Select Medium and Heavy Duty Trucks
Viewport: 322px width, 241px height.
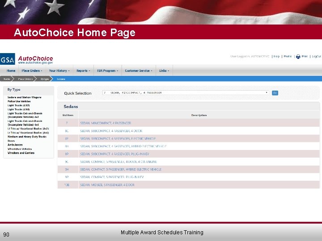(x=27, y=137)
